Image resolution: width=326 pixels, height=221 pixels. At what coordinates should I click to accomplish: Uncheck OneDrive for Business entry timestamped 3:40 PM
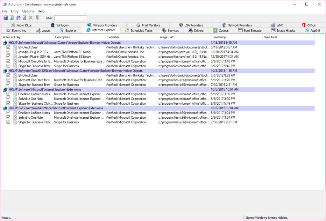[x=8, y=61]
